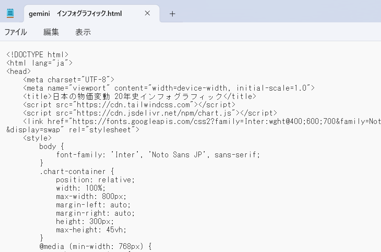Place cursor on the DOCTYPE html line
381x252 pixels.
37,55
